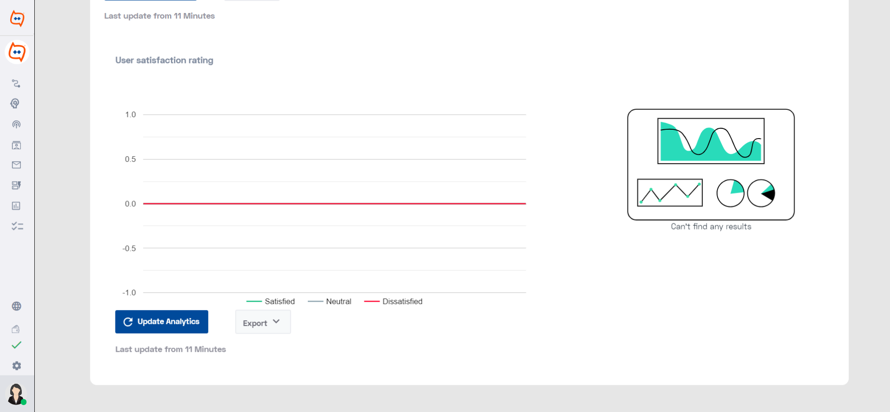Click 'Last update from 11 Minutes' under the Update Analytics button
The image size is (890, 412).
[x=171, y=349]
